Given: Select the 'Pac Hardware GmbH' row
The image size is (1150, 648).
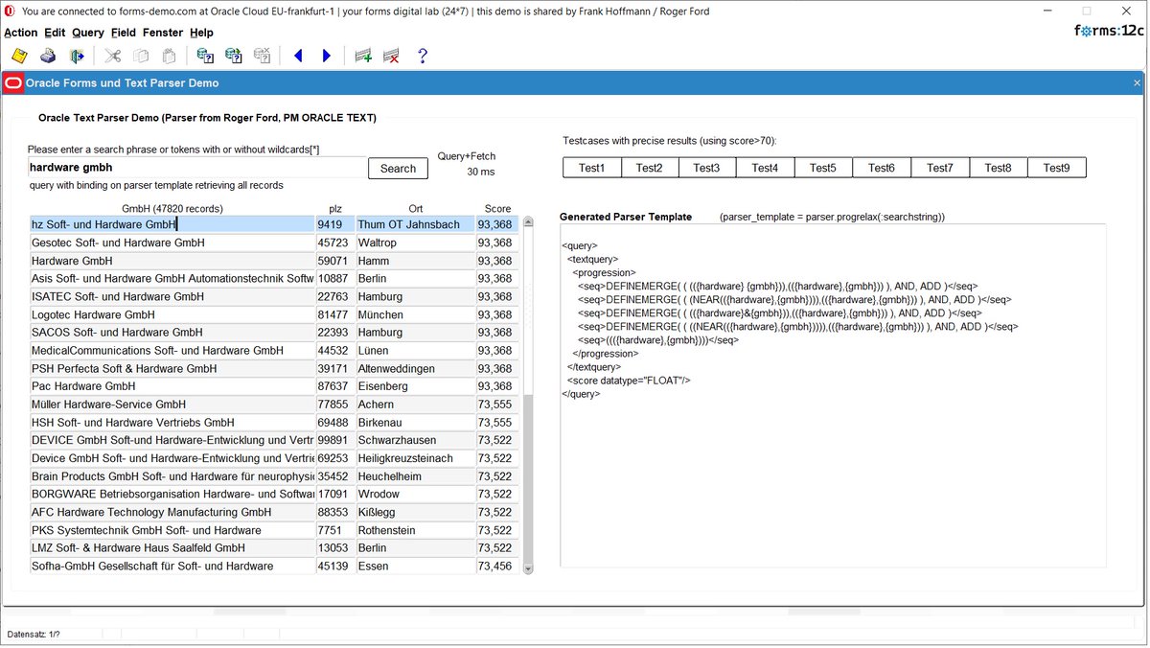Looking at the screenshot, I should pyautogui.click(x=172, y=386).
